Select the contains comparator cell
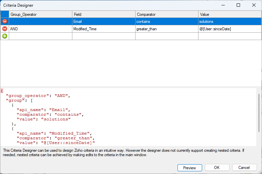Viewport: 262px width, 174px height. coord(167,22)
